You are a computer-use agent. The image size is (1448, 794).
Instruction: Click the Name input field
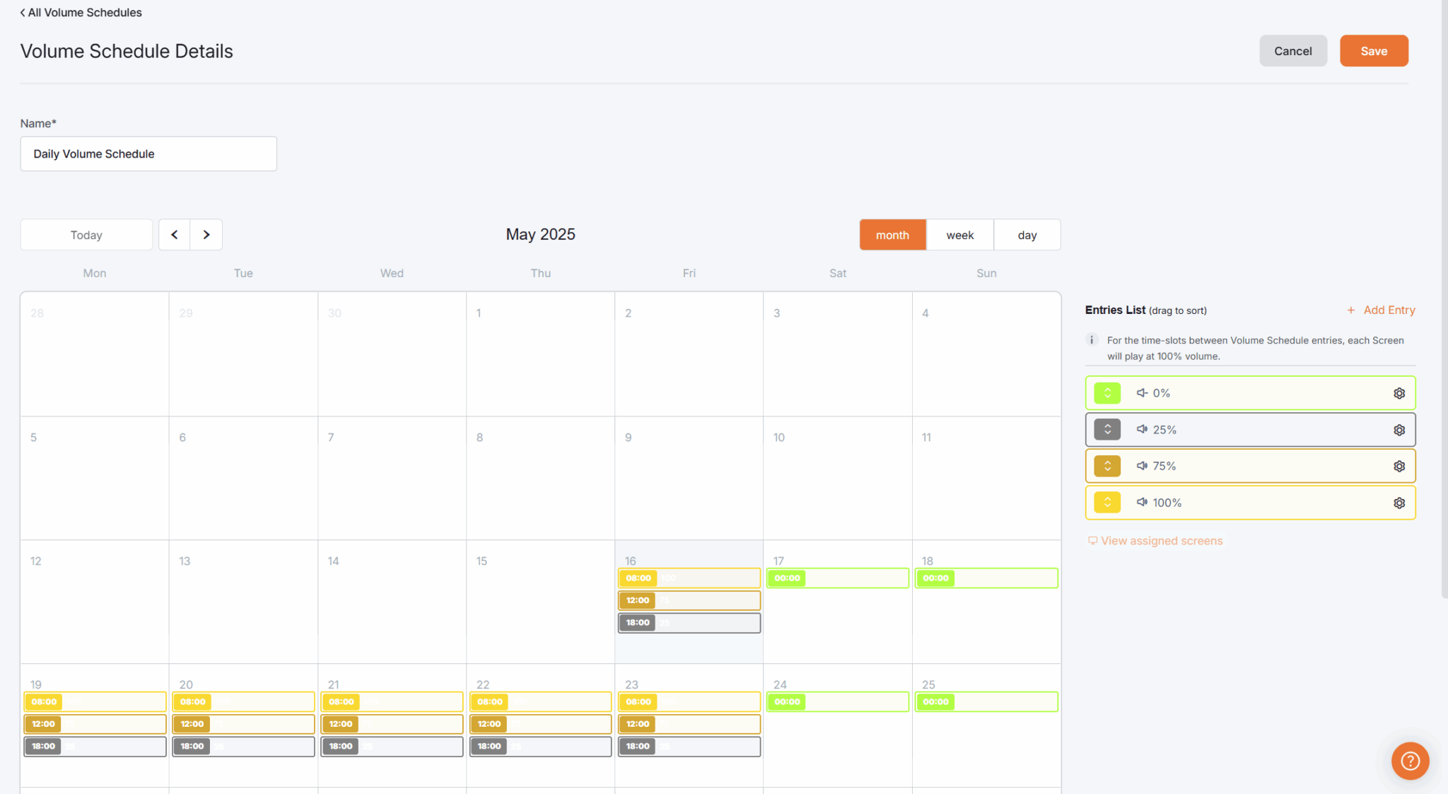pyautogui.click(x=148, y=153)
